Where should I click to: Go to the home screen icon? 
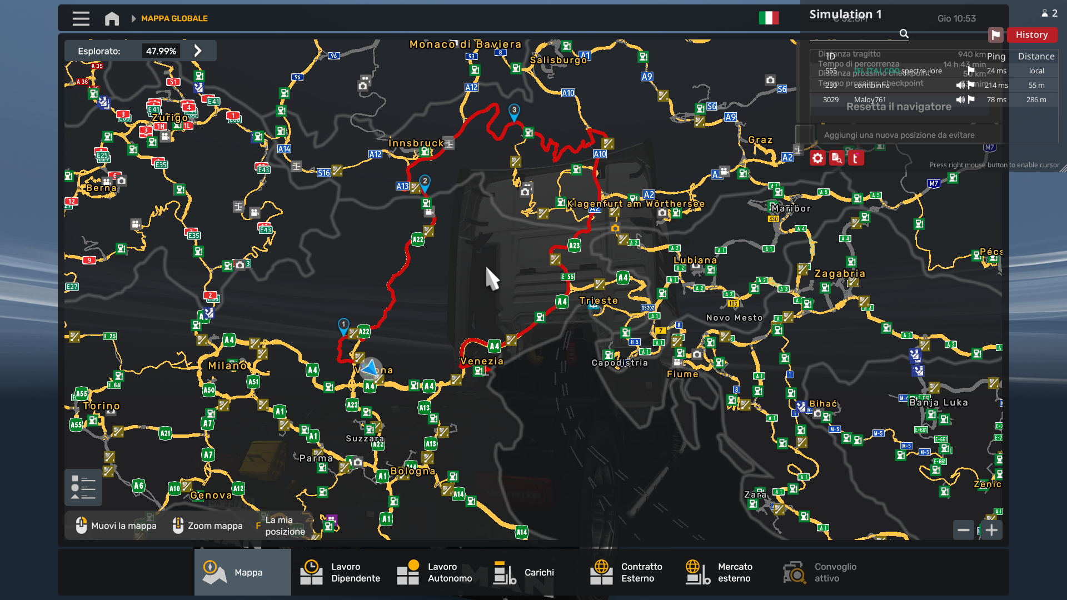coord(112,18)
